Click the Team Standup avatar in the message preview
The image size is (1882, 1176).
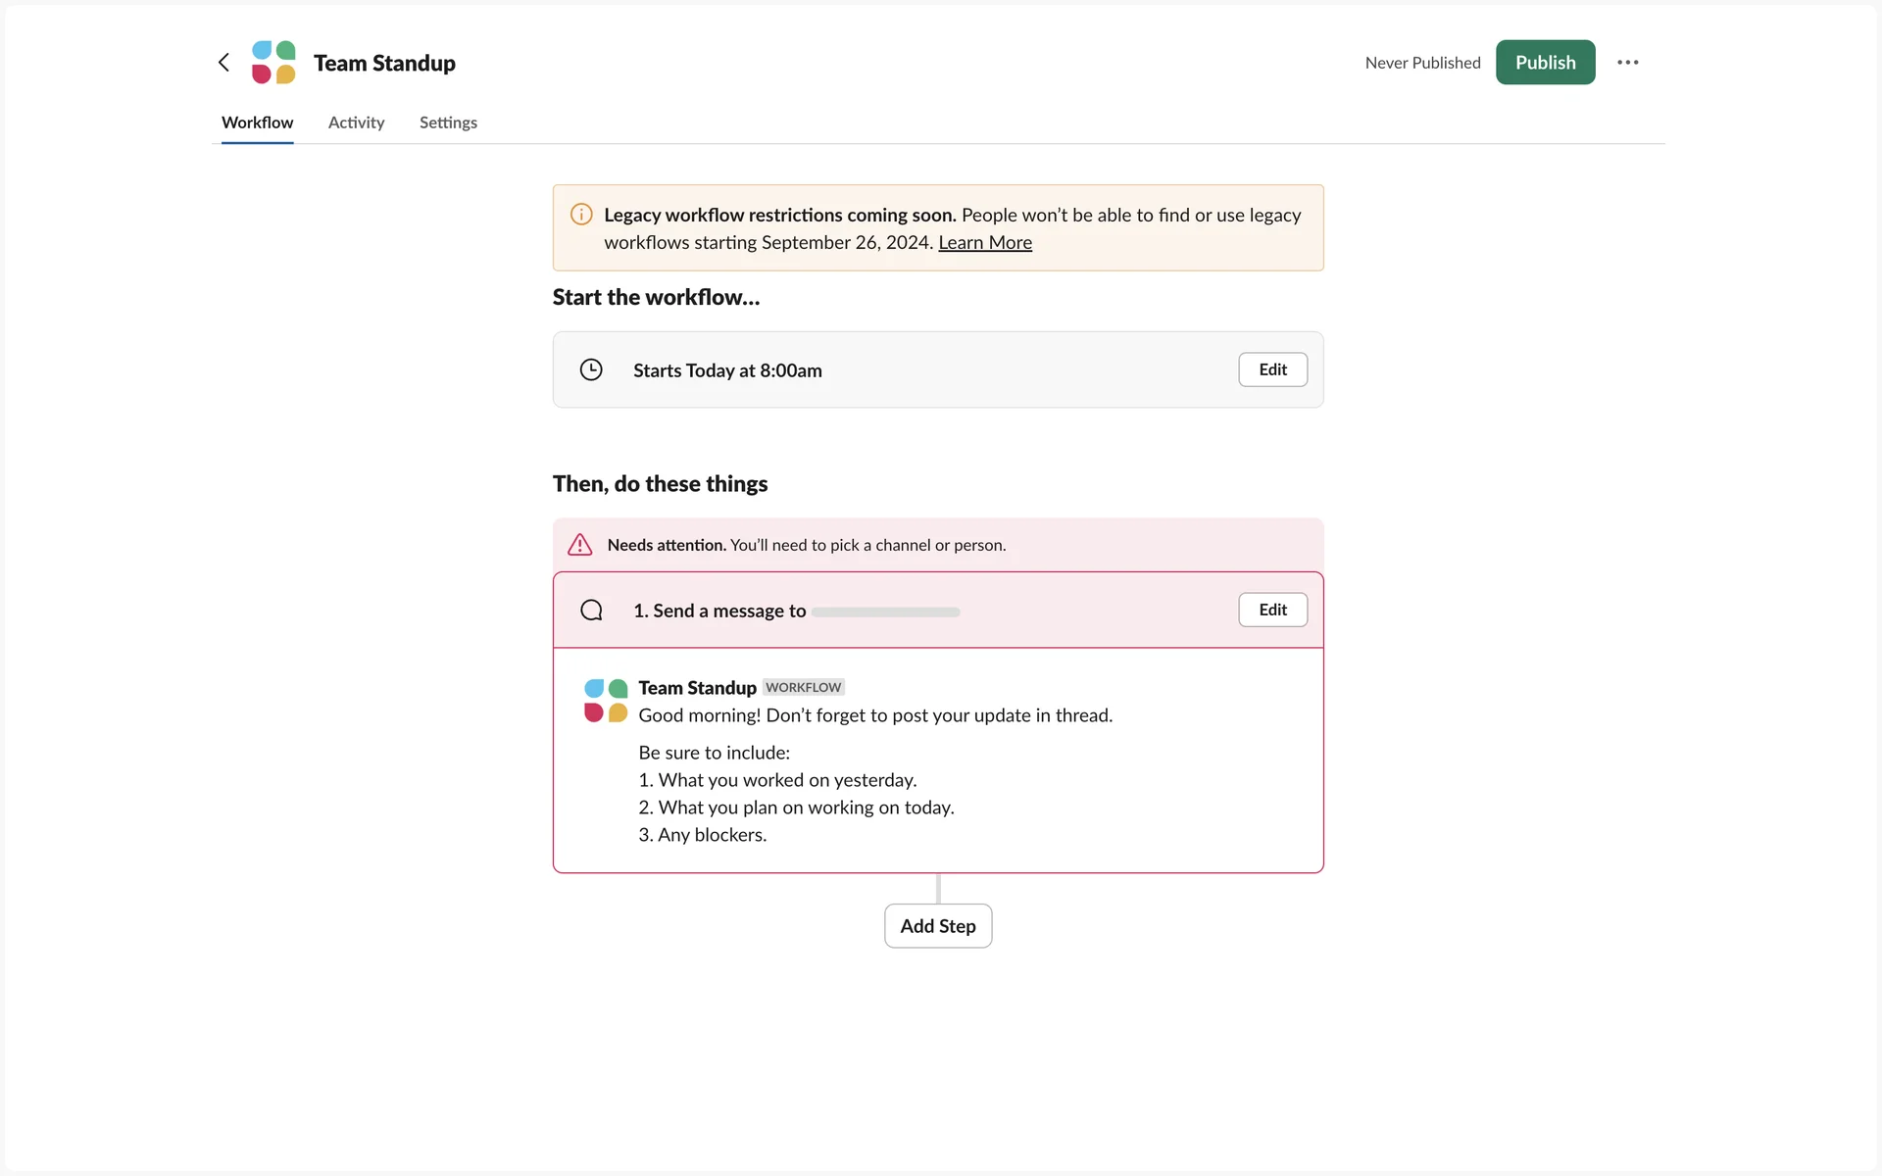point(606,700)
